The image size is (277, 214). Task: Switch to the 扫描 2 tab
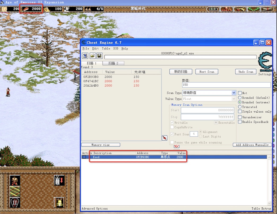point(113,63)
